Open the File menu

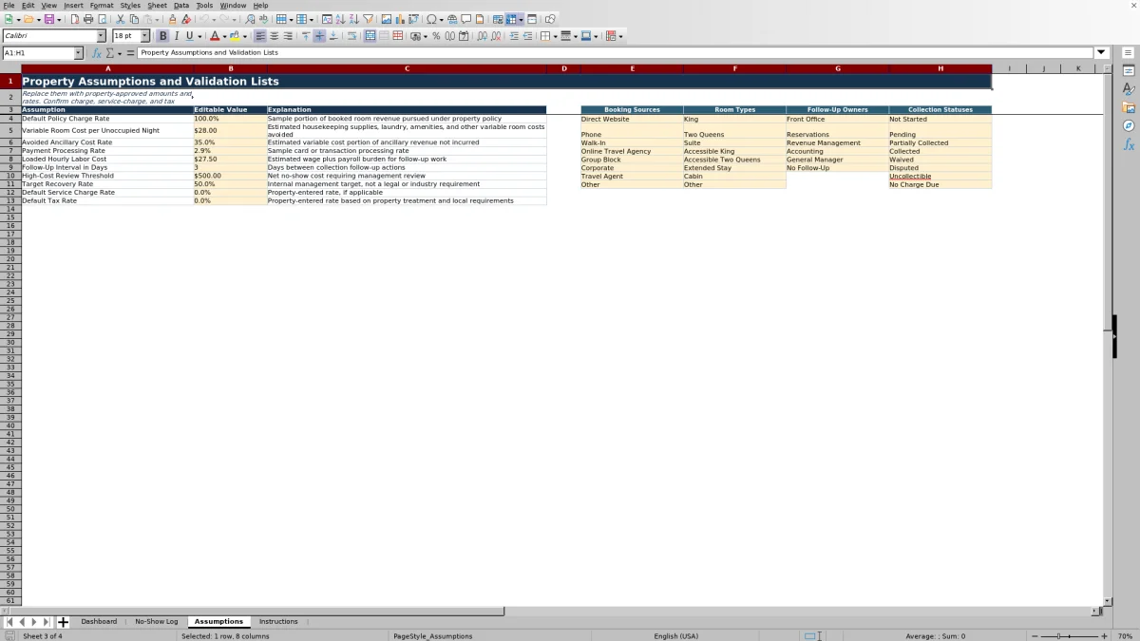click(9, 5)
